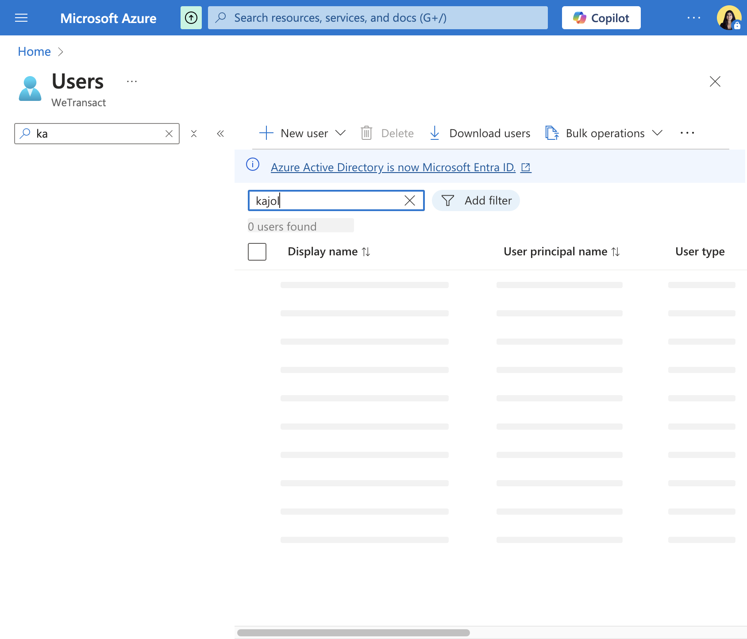This screenshot has width=747, height=639.
Task: Open the toolbar overflow ellipsis
Action: click(x=687, y=133)
